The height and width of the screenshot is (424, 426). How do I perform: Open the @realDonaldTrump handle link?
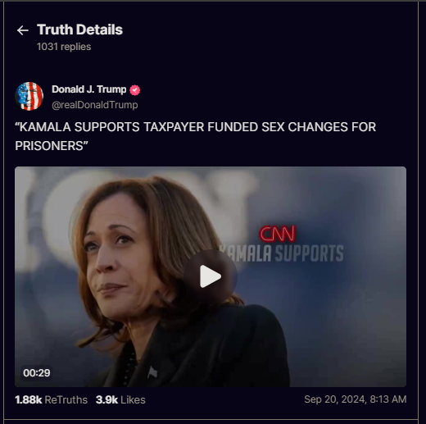click(95, 105)
